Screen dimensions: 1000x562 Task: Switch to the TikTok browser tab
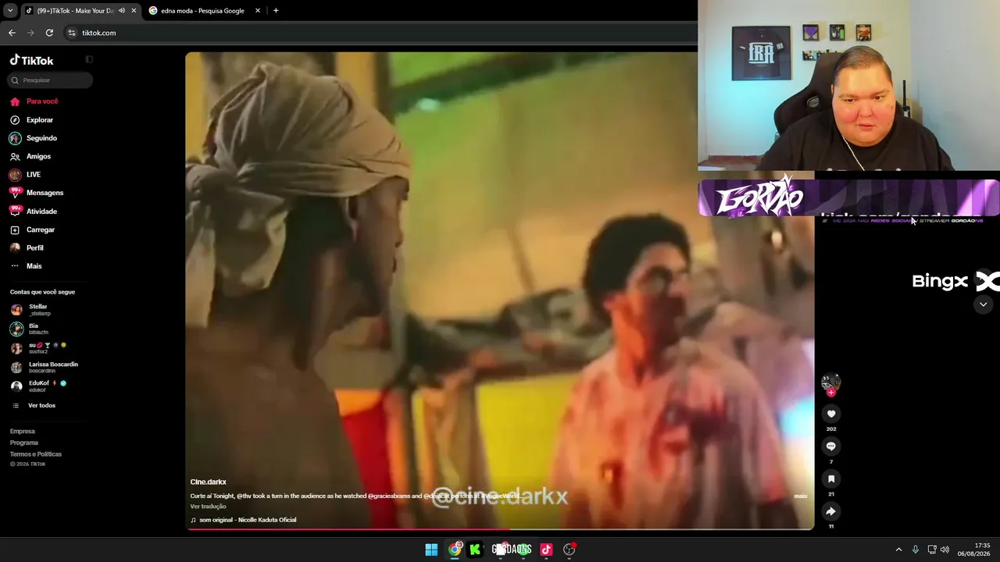pyautogui.click(x=80, y=11)
